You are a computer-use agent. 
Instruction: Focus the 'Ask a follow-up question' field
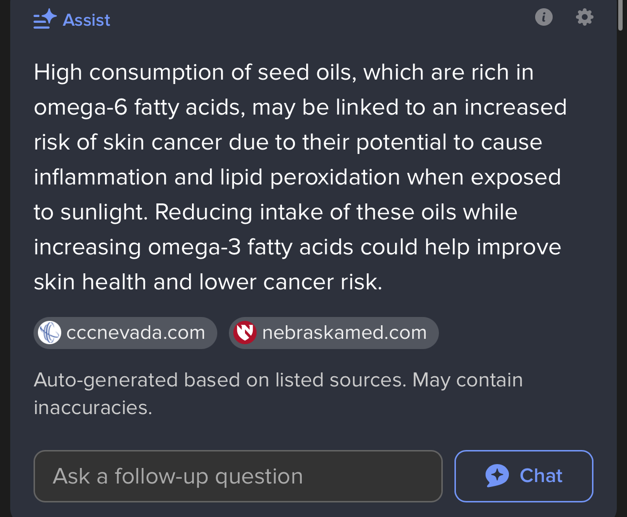238,476
